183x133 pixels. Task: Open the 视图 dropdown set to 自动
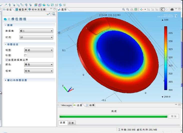[39, 50]
